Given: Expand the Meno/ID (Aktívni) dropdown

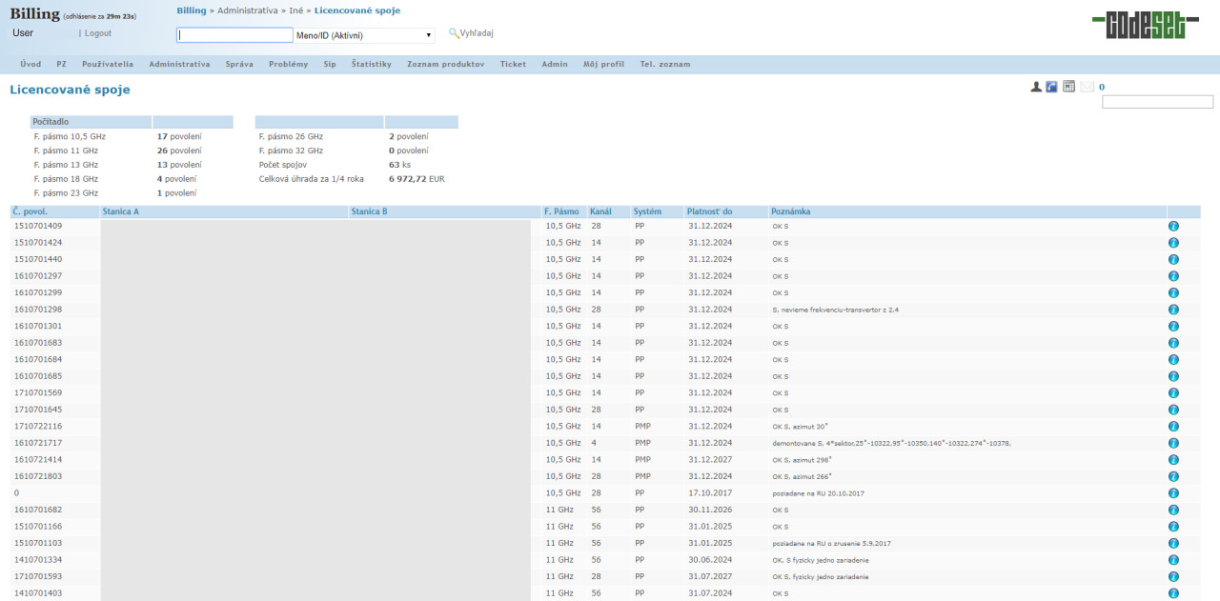Looking at the screenshot, I should pos(364,35).
